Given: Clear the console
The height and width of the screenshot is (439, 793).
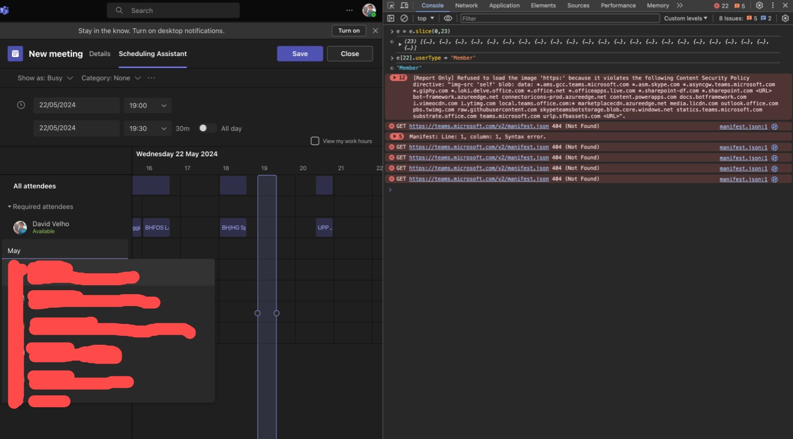Looking at the screenshot, I should pos(404,18).
